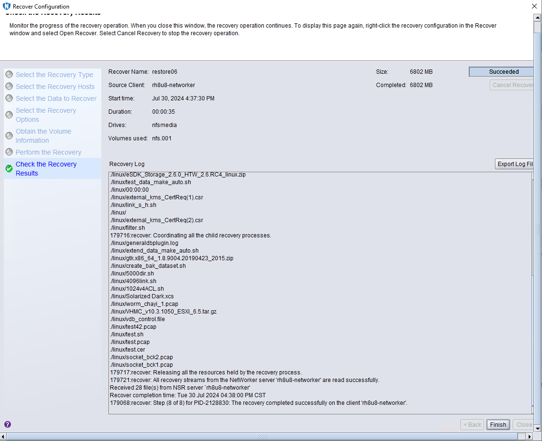542x441 pixels.
Task: Click the recover name value restore06
Action: (165, 72)
